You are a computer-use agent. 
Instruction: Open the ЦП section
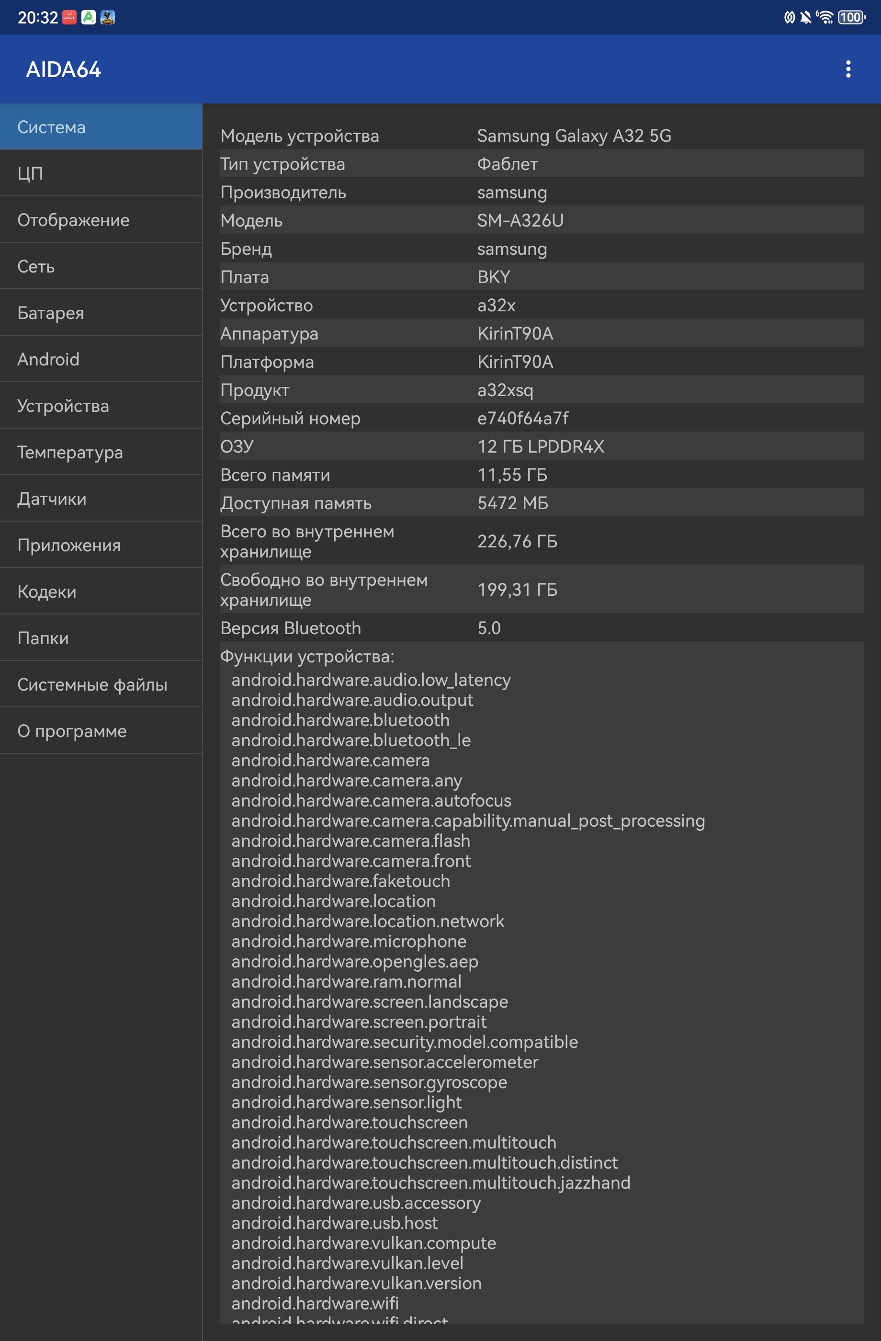(x=102, y=173)
